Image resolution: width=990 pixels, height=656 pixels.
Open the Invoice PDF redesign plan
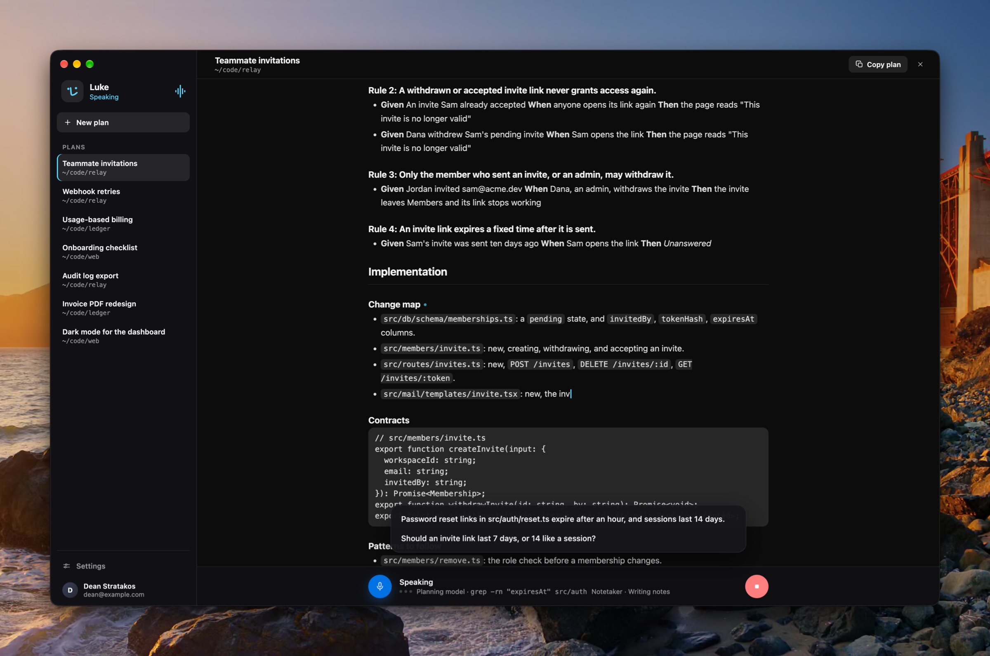pos(123,308)
